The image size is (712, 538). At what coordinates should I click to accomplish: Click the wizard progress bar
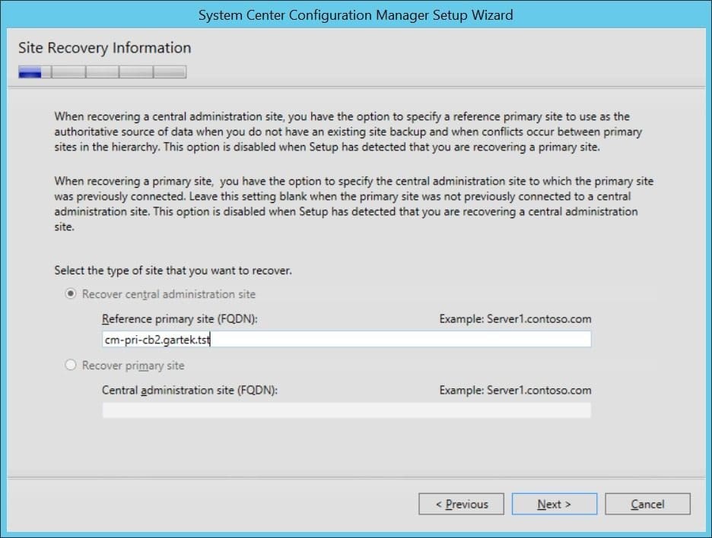pyautogui.click(x=102, y=72)
